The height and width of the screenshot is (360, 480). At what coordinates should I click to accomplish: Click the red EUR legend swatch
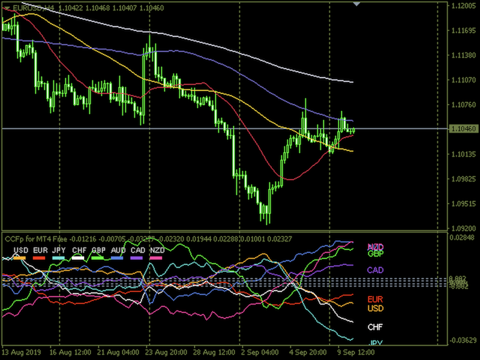(40, 257)
